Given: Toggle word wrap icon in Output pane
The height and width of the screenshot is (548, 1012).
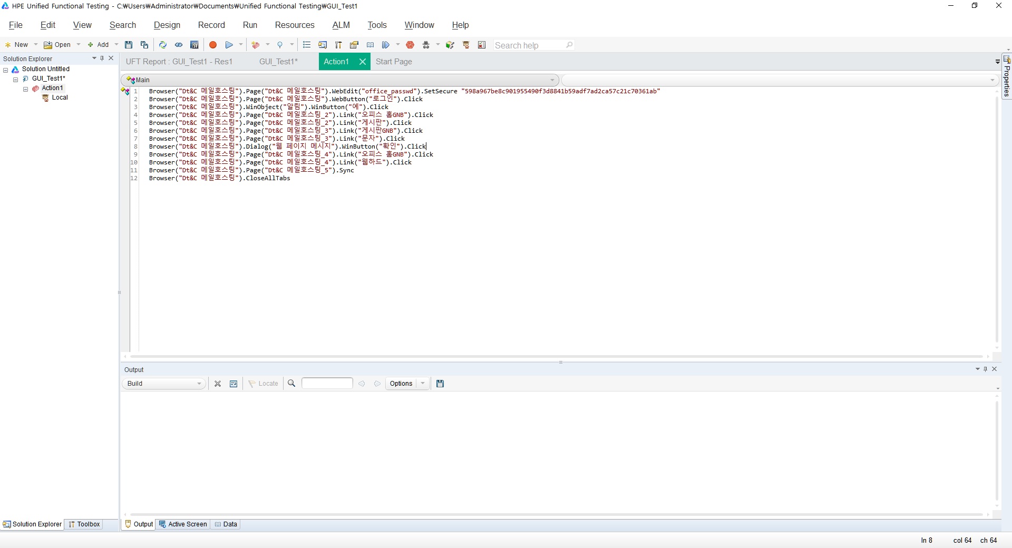Looking at the screenshot, I should [x=233, y=384].
